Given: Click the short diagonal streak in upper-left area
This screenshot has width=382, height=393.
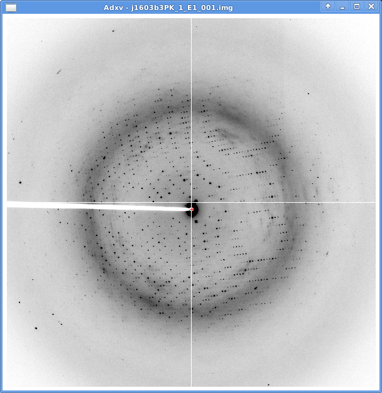Looking at the screenshot, I should [x=58, y=72].
